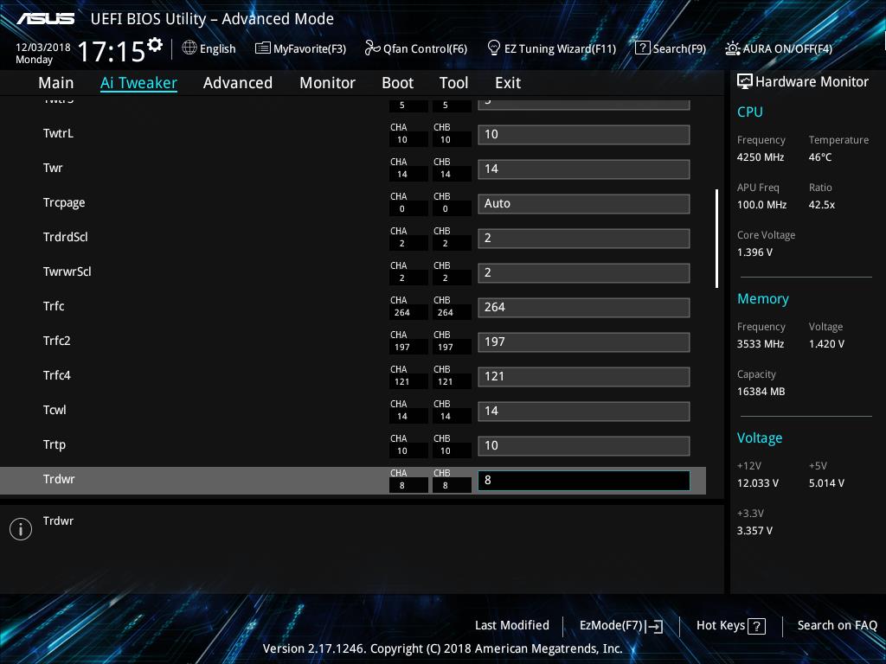886x664 pixels.
Task: Click the ASUS logo
Action: [x=46, y=19]
